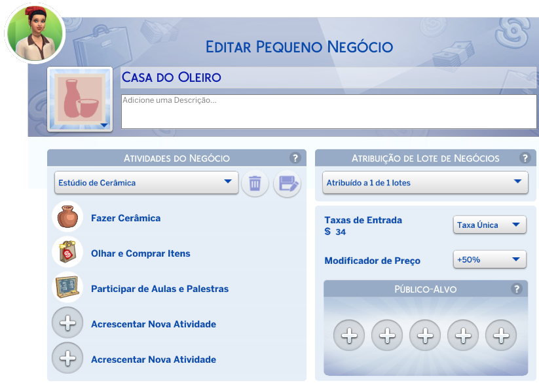
Task: Add fourth target audience slot
Action: pyautogui.click(x=463, y=335)
